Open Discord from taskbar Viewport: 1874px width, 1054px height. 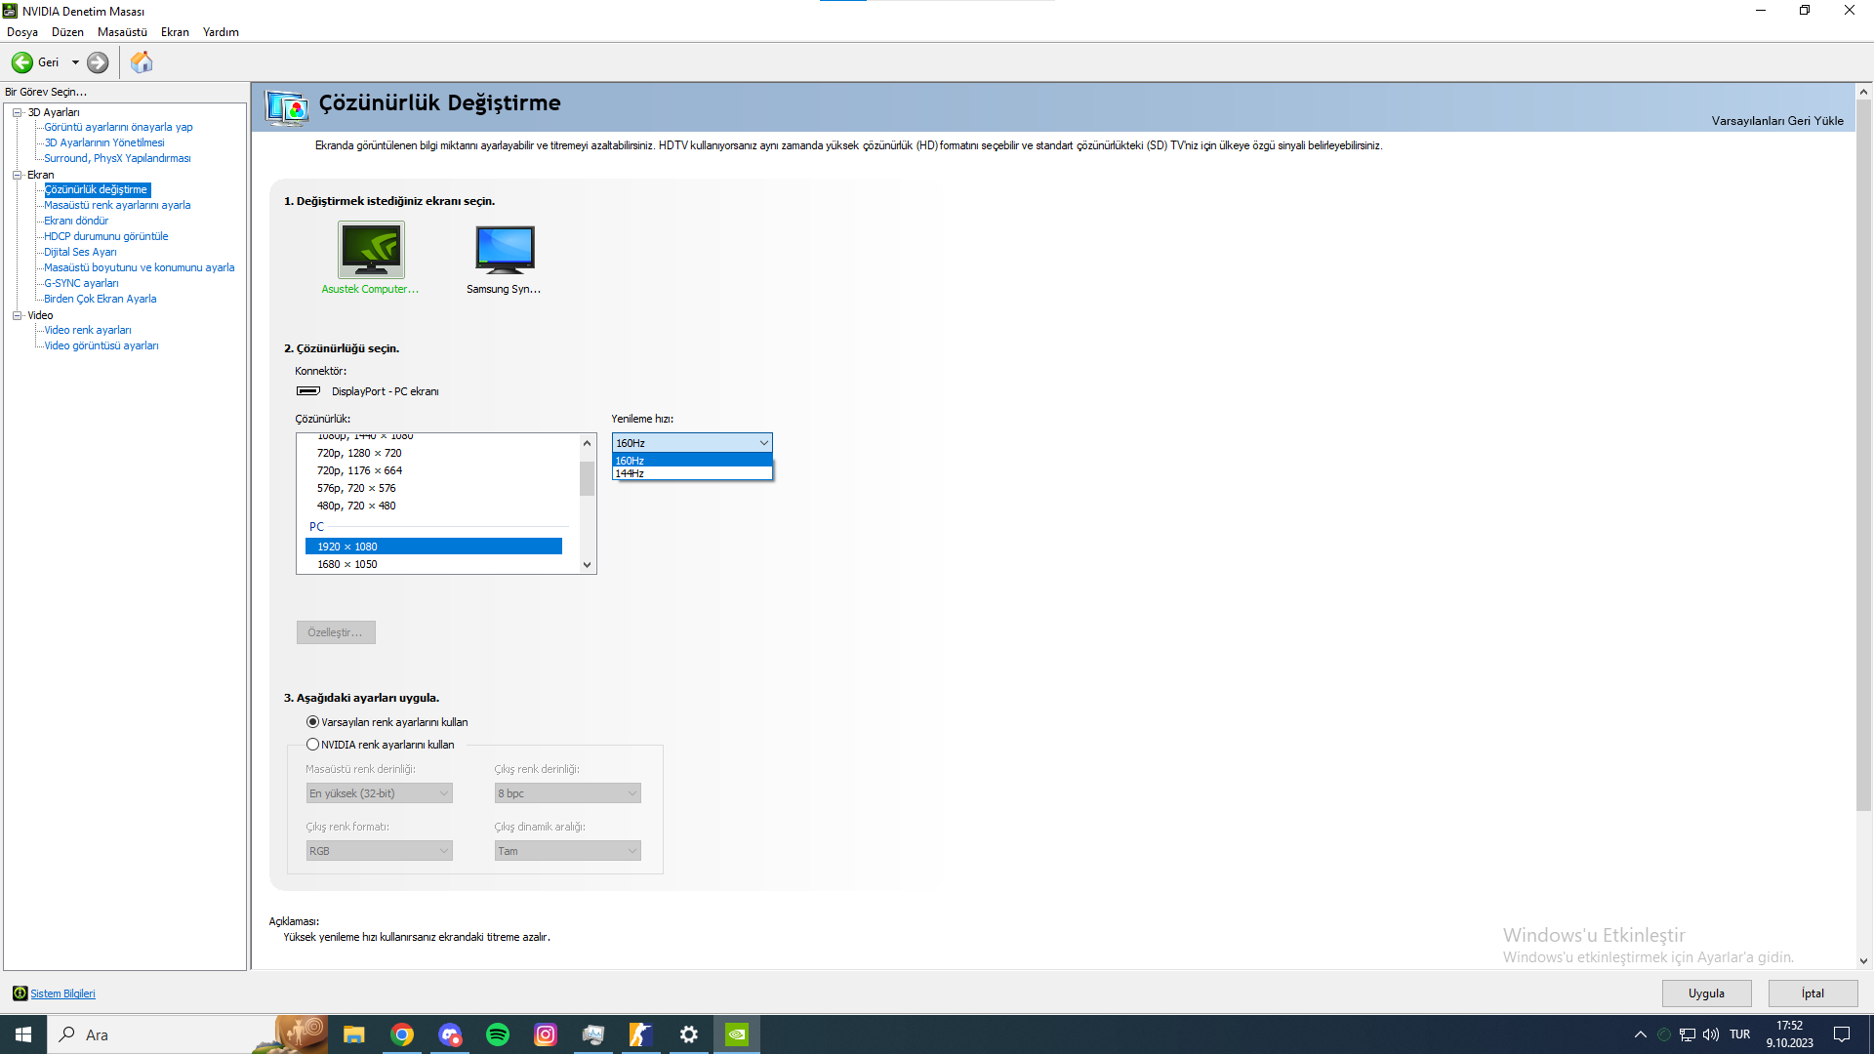click(450, 1034)
